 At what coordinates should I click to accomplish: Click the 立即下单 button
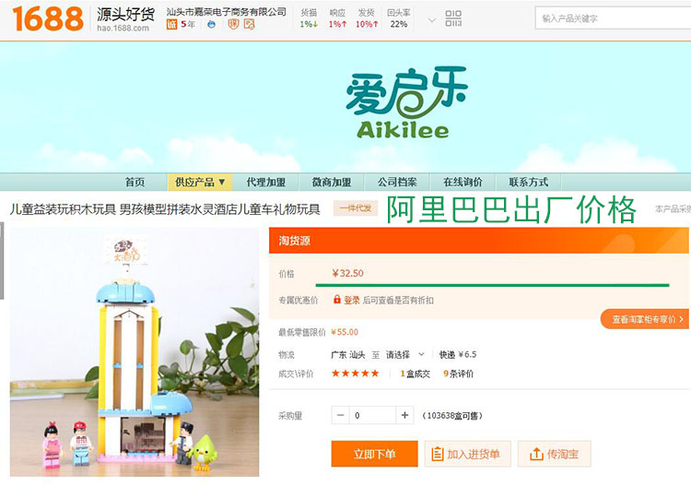pyautogui.click(x=375, y=454)
